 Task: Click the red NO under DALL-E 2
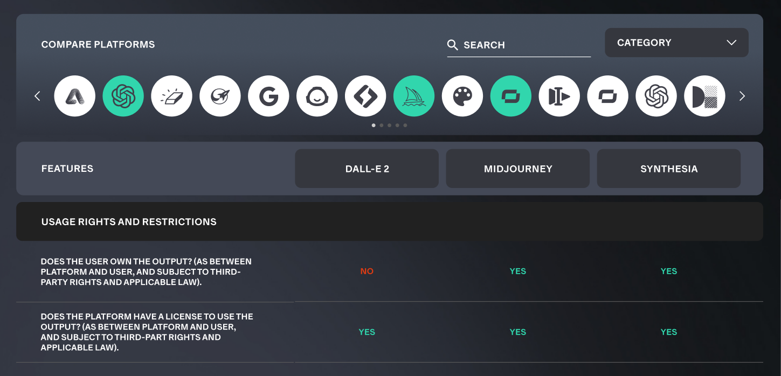pos(367,271)
